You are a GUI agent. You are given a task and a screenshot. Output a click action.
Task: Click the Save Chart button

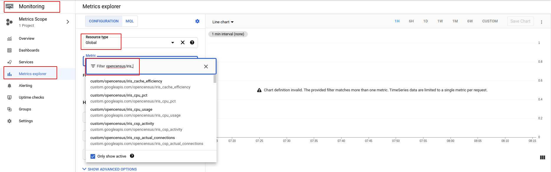(x=520, y=21)
